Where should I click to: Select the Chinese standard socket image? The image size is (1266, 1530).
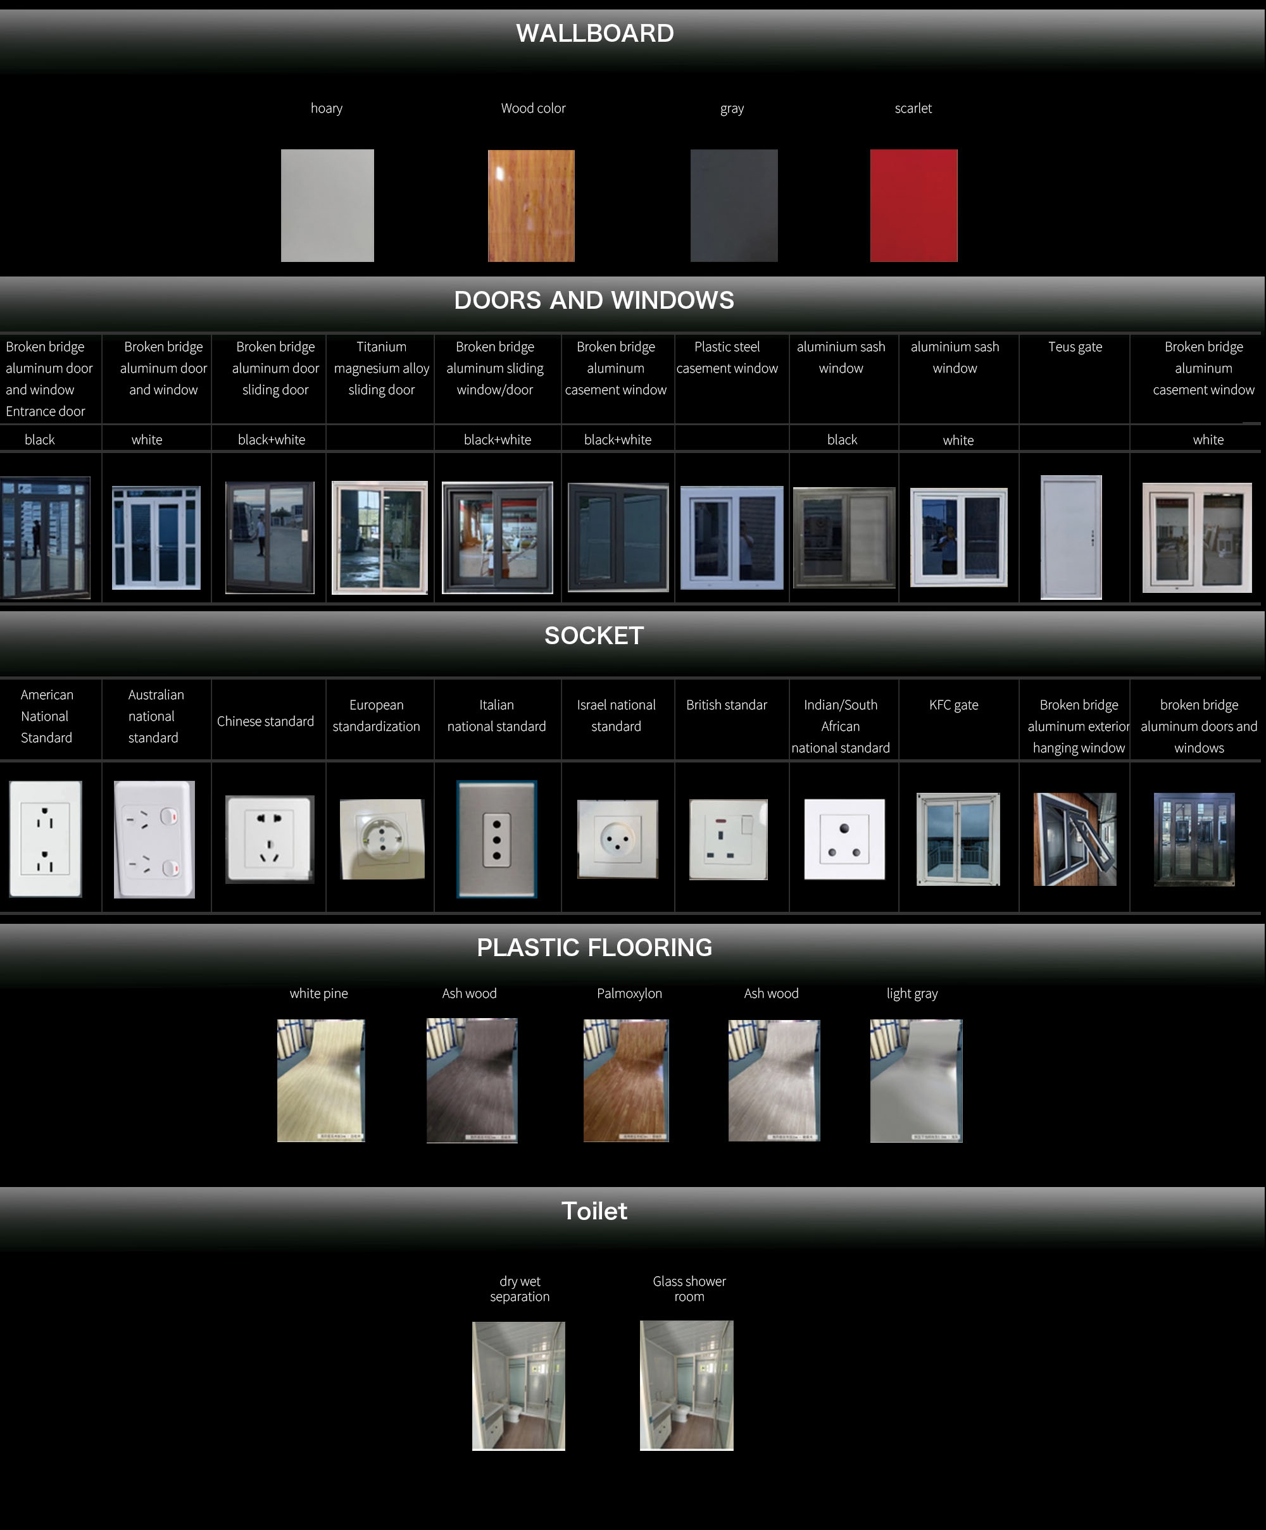click(x=270, y=839)
